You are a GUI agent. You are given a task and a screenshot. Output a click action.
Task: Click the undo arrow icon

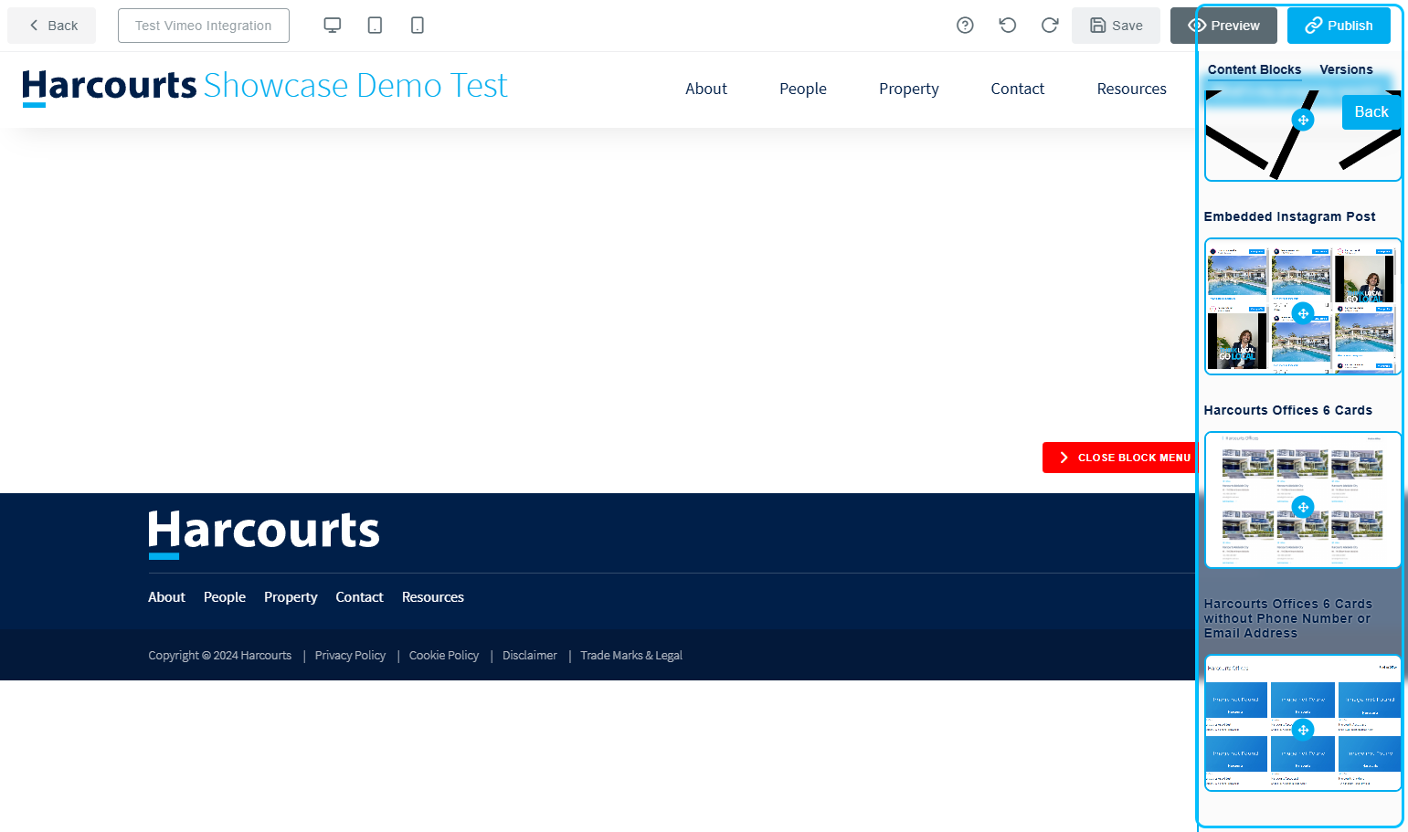click(x=1008, y=26)
